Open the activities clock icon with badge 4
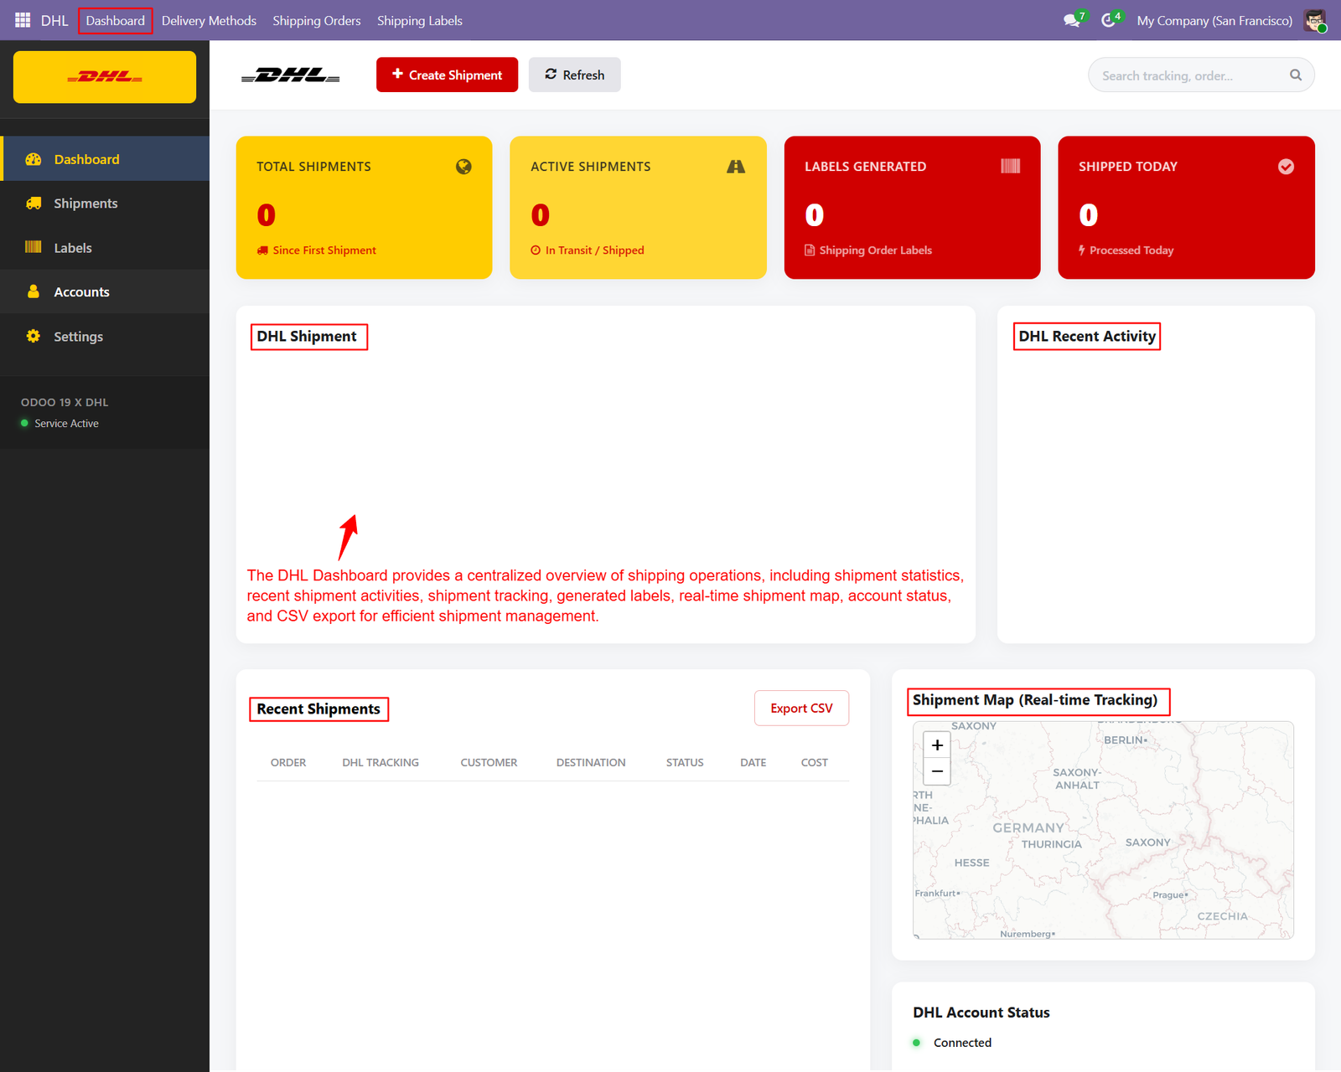1341x1072 pixels. (x=1110, y=20)
